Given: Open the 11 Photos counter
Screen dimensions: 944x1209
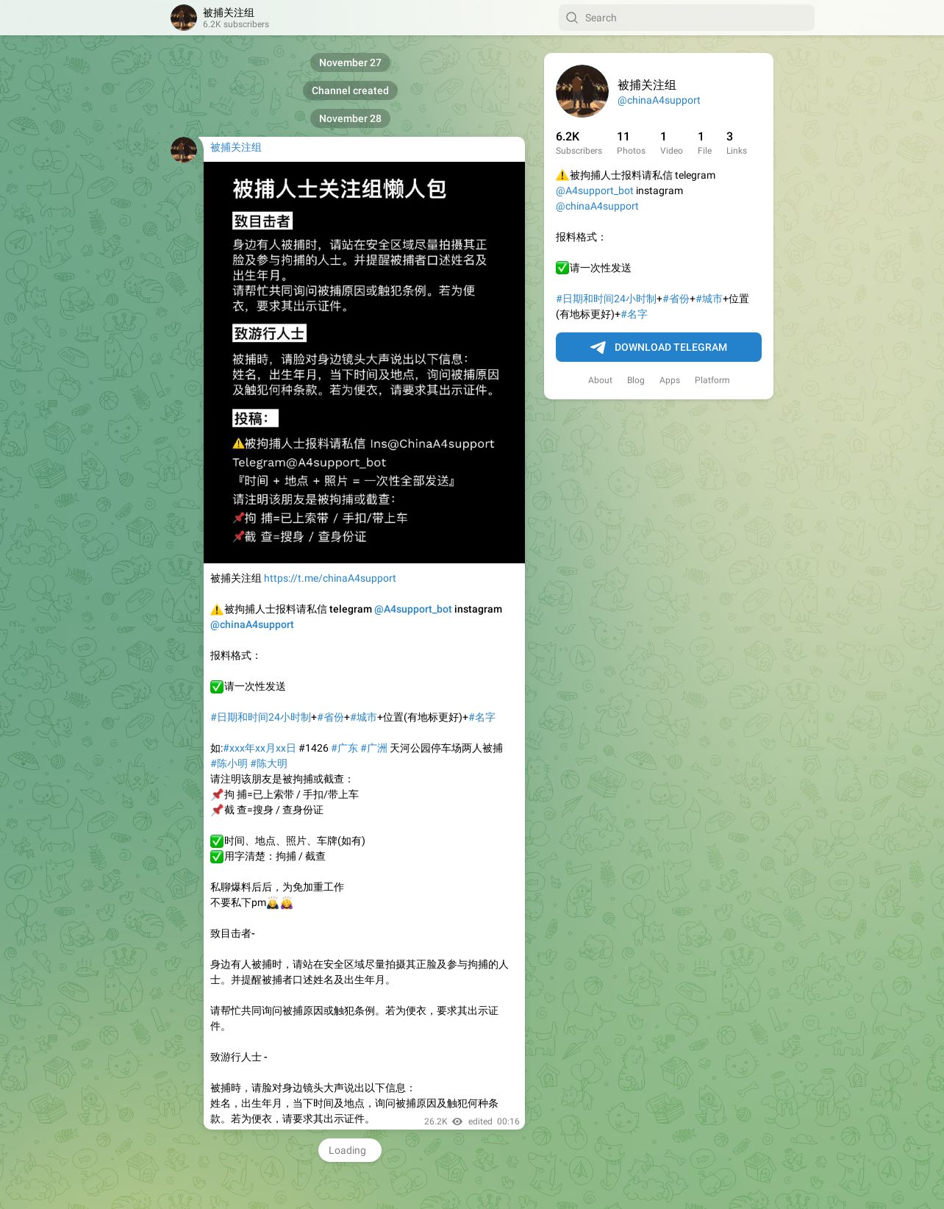Looking at the screenshot, I should (631, 143).
